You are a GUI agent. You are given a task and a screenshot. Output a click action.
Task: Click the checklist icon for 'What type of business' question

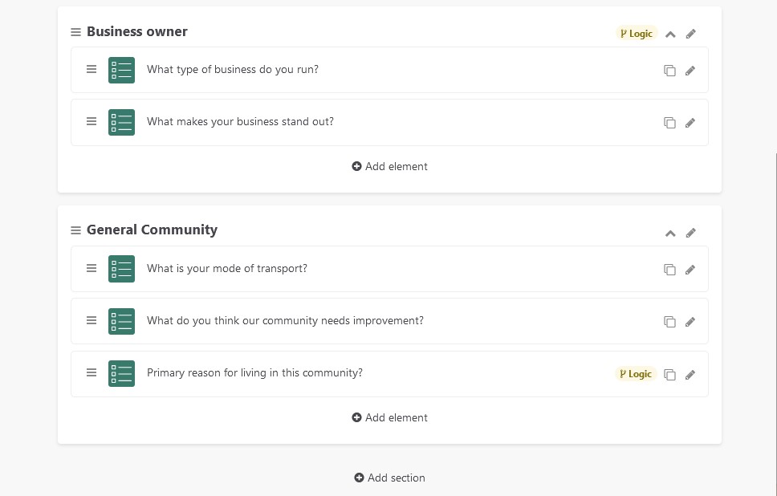pyautogui.click(x=121, y=70)
